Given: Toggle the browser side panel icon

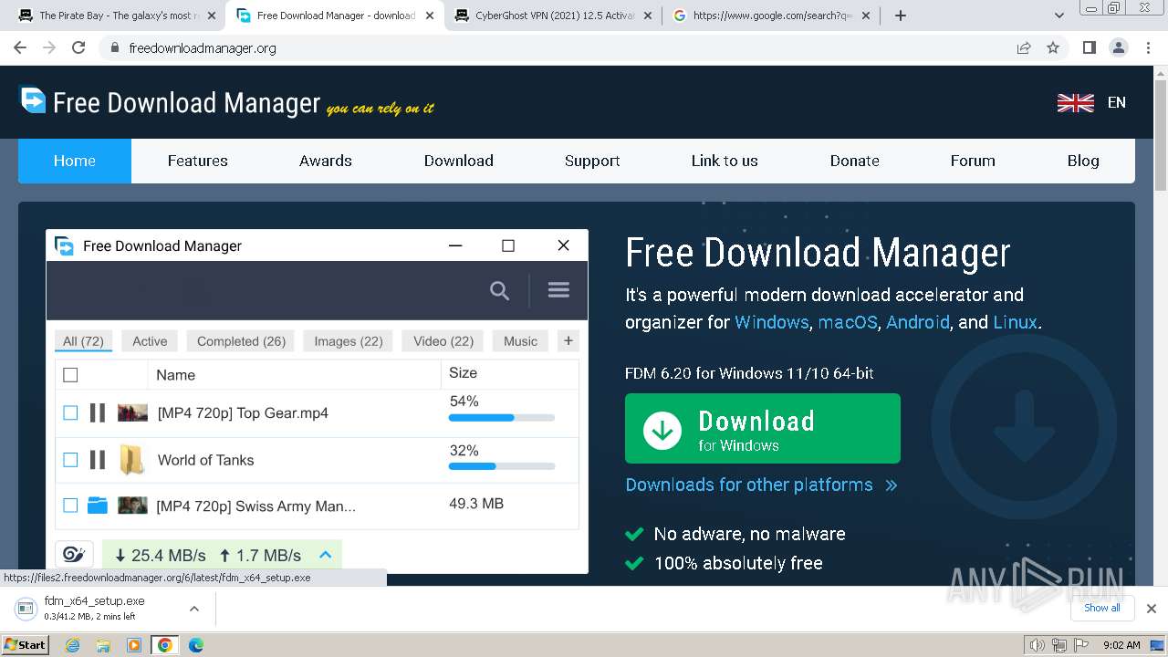Looking at the screenshot, I should pos(1090,47).
